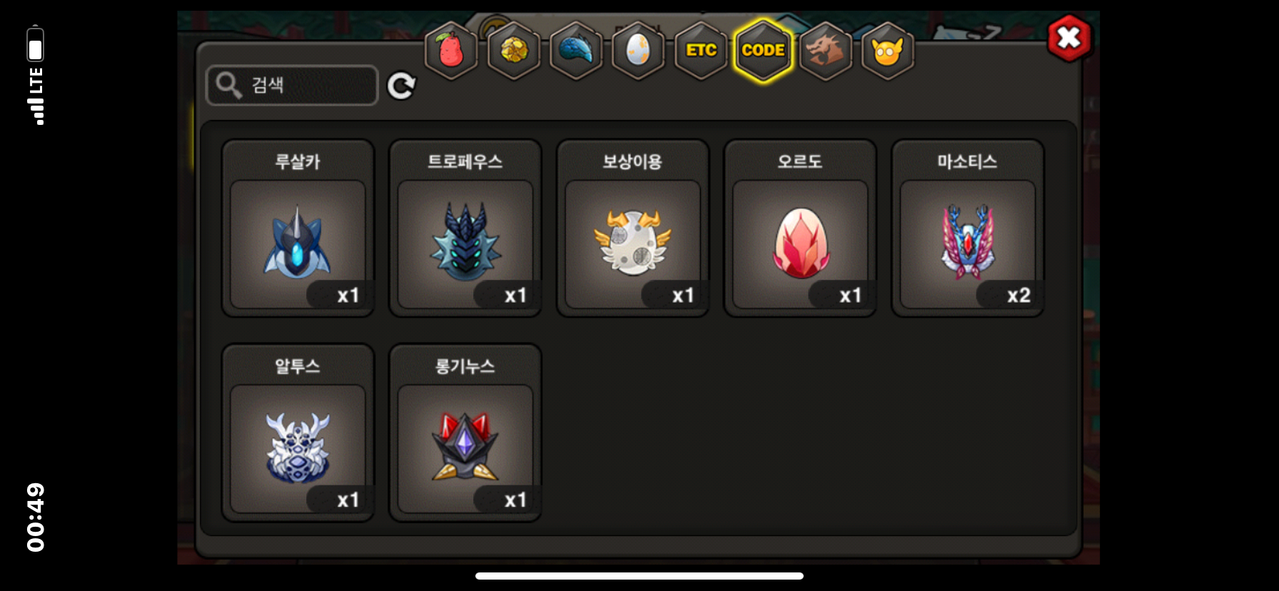The width and height of the screenshot is (1279, 591).
Task: Open the brown dragon category hexagon
Action: click(x=826, y=51)
